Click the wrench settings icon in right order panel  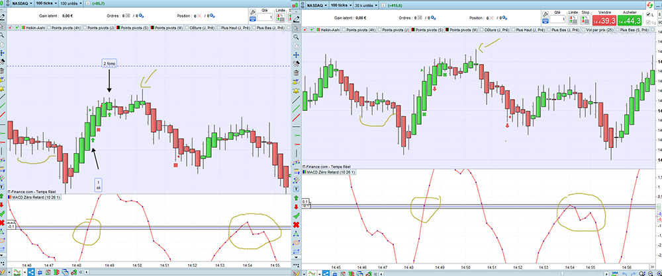pyautogui.click(x=545, y=14)
